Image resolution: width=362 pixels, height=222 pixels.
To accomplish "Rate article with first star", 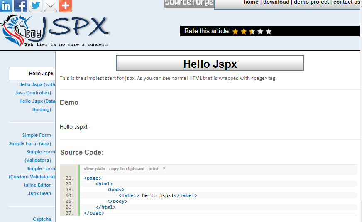I will (235, 32).
